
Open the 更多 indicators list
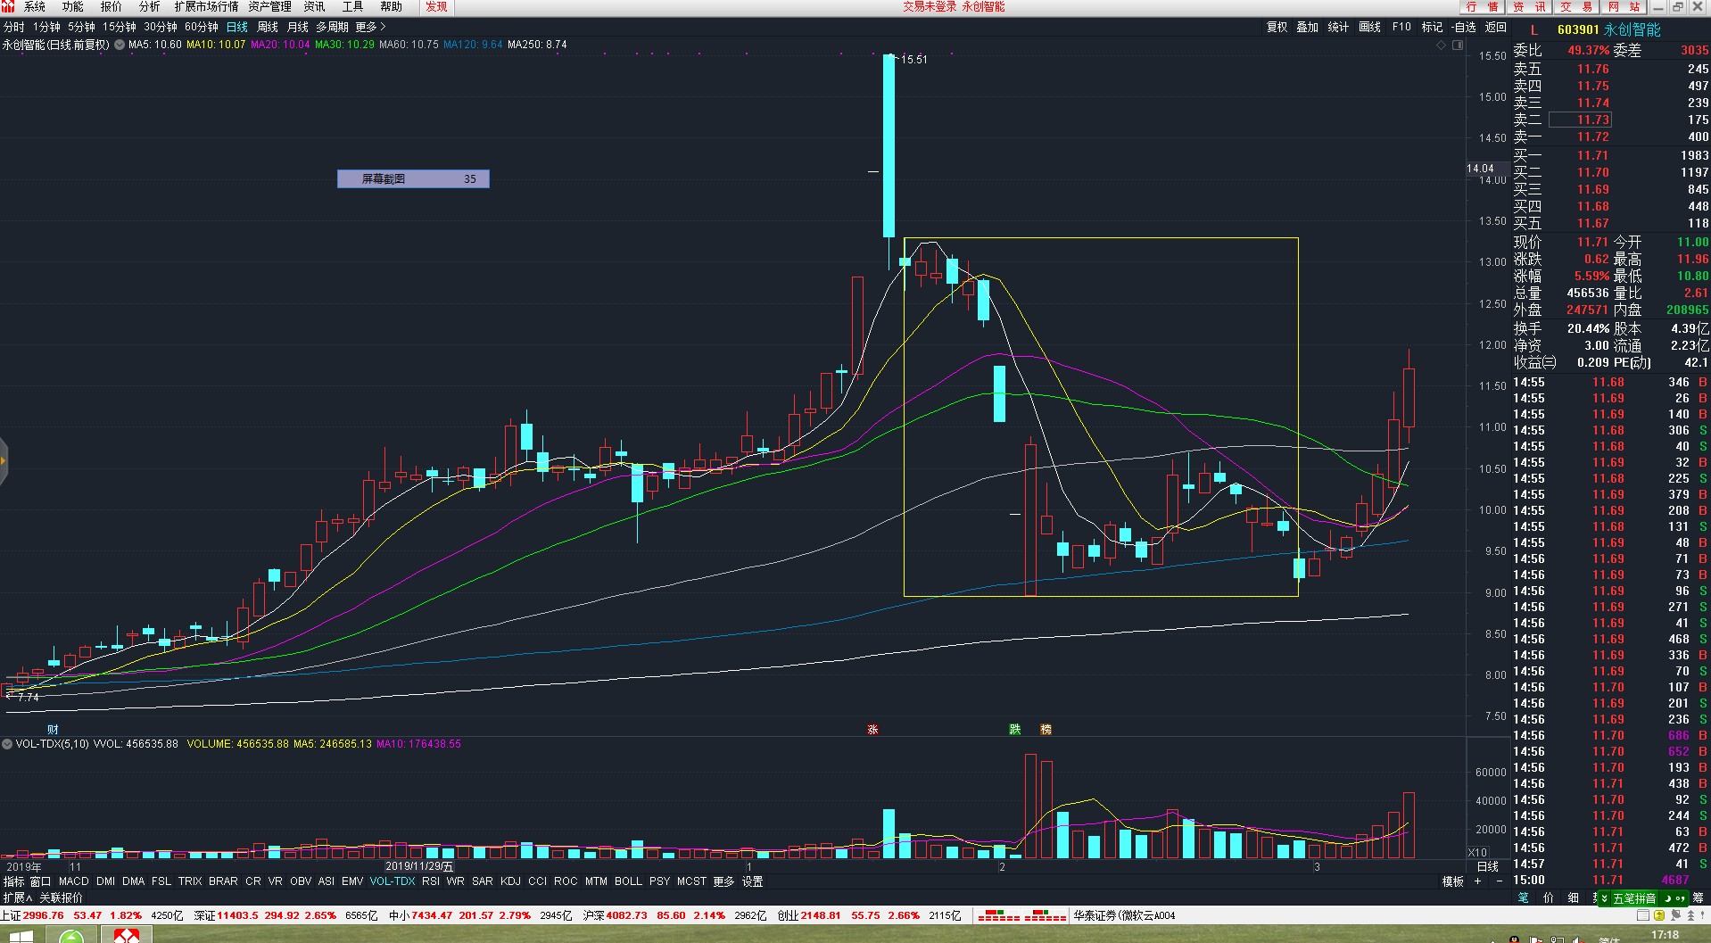[x=723, y=881]
